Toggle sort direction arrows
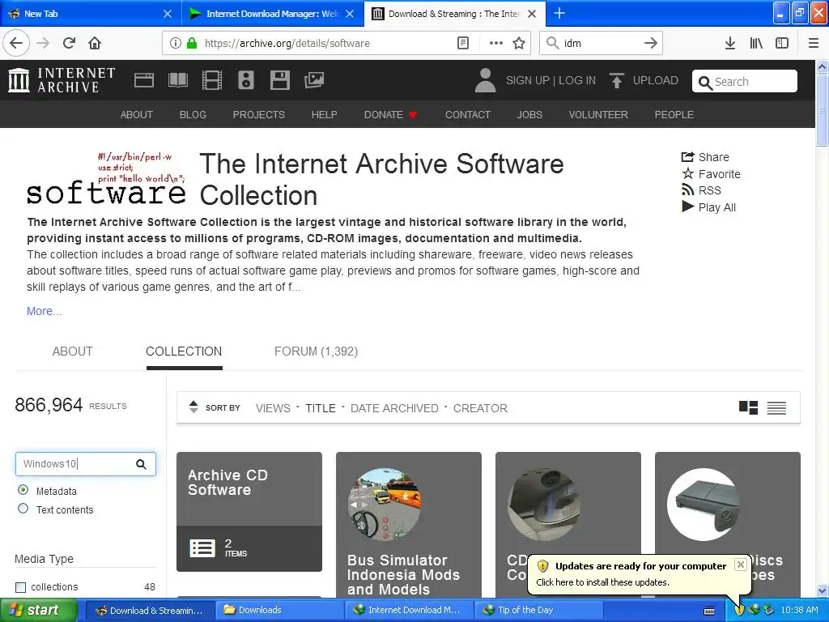Screen dimensions: 829x622 [x=193, y=407]
